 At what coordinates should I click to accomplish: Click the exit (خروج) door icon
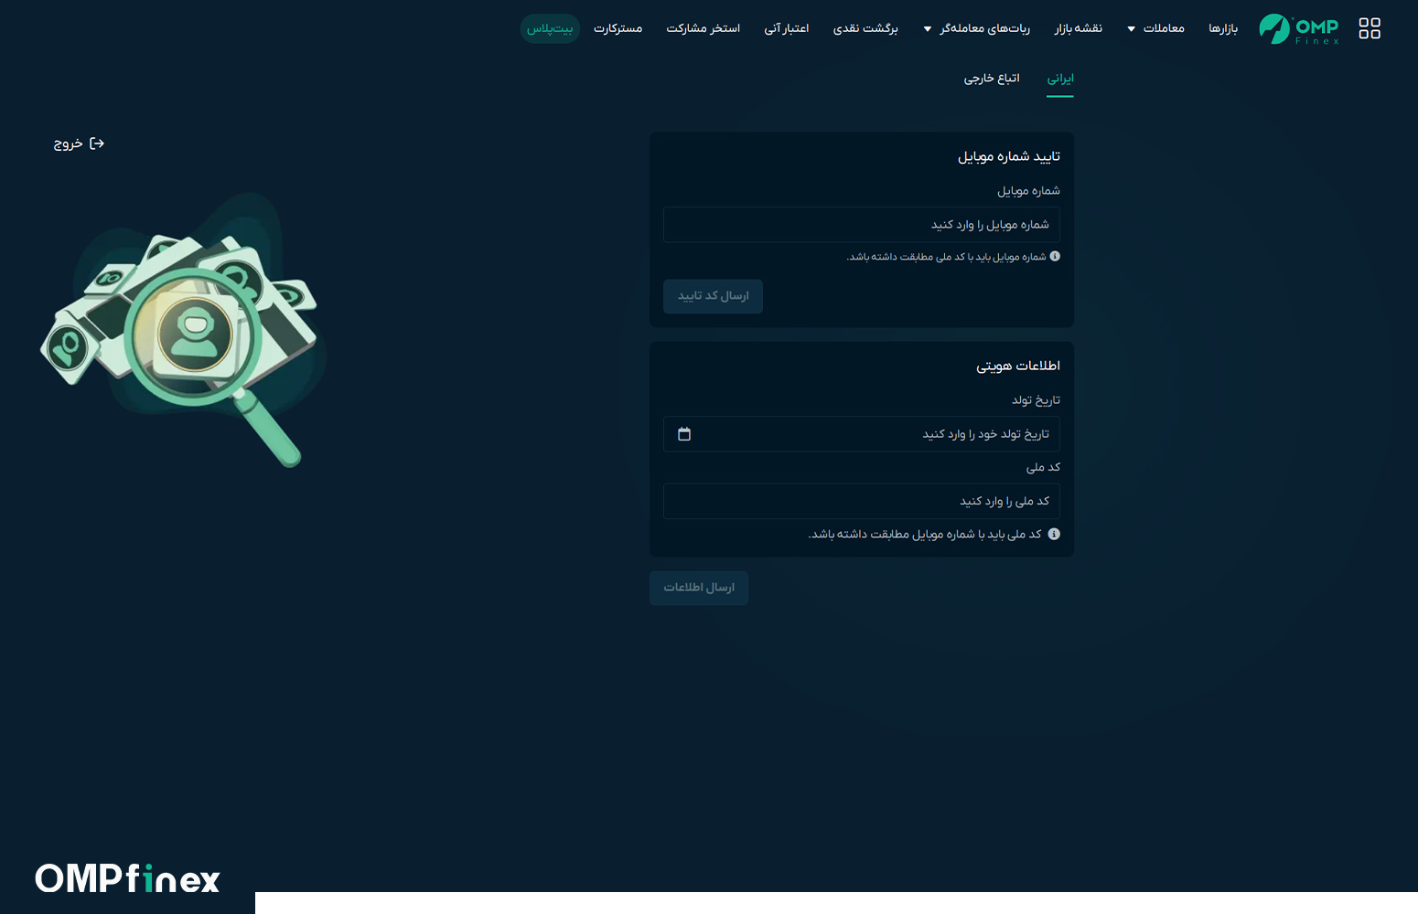(x=97, y=143)
